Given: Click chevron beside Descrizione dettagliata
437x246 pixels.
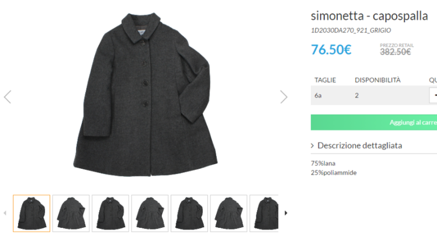Looking at the screenshot, I should click(313, 146).
